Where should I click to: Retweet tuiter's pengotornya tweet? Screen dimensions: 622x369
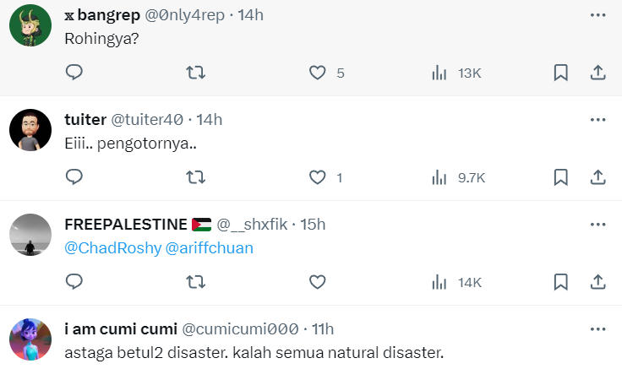pyautogui.click(x=195, y=177)
